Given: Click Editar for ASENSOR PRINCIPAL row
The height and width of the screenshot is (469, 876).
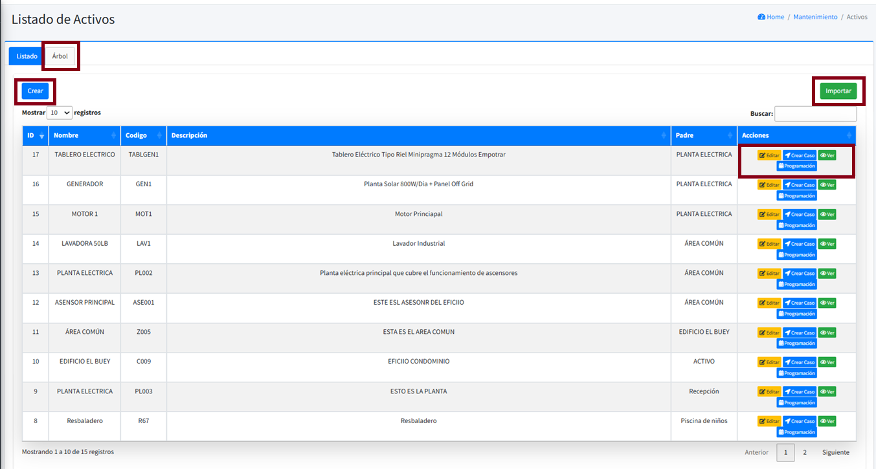Looking at the screenshot, I should 769,303.
